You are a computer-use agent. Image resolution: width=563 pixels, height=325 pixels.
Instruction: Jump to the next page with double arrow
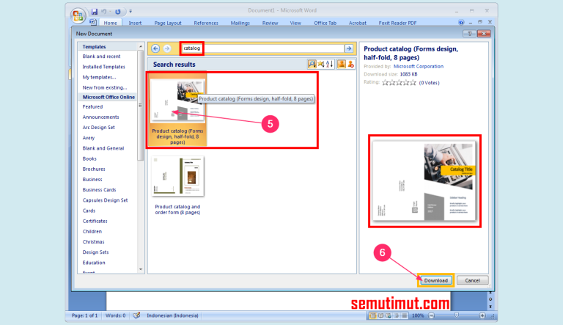[x=490, y=307]
